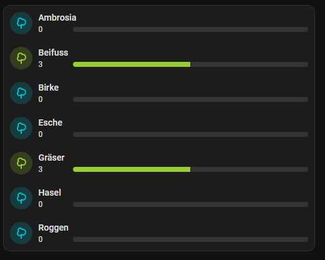Select the Hasel tree icon
Viewport: 325px width, 260px height.
point(21,198)
